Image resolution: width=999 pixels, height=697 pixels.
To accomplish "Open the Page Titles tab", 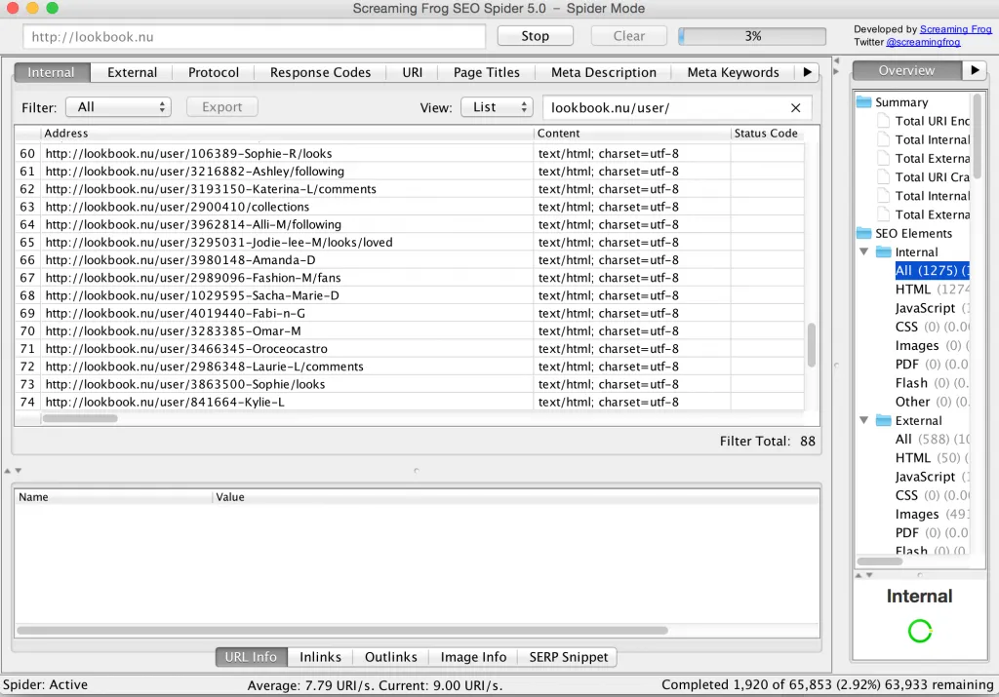I will 487,72.
